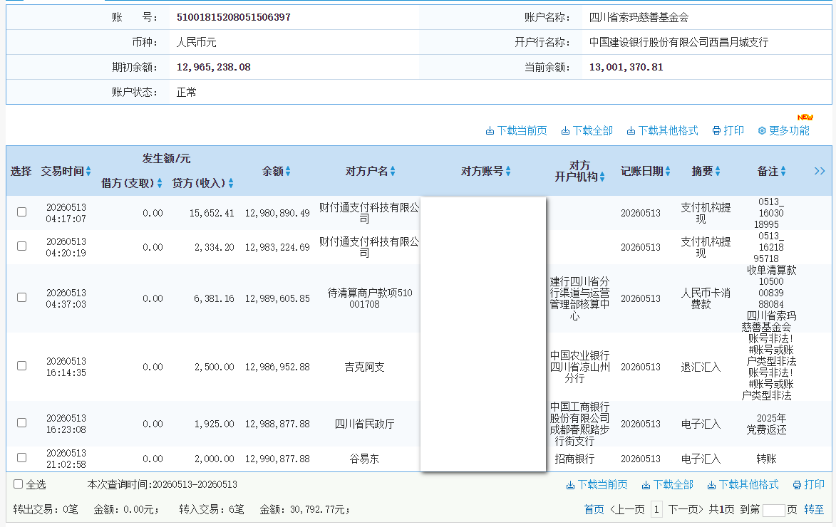This screenshot has height=527, width=836.
Task: Click bottom 下载当前页 link
Action: click(597, 484)
